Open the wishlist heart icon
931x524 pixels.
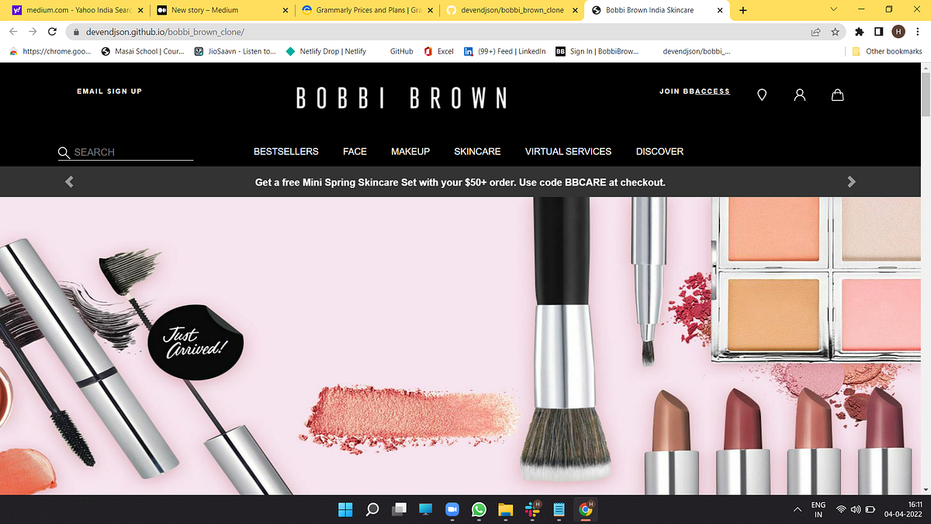click(761, 94)
